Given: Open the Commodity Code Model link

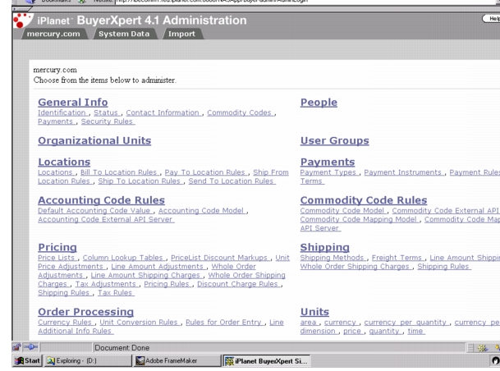Looking at the screenshot, I should pyautogui.click(x=342, y=211).
